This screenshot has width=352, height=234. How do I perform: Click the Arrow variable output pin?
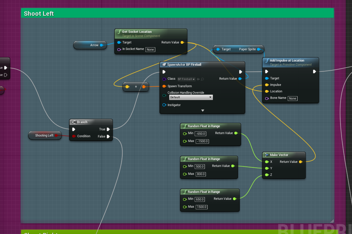[102, 45]
